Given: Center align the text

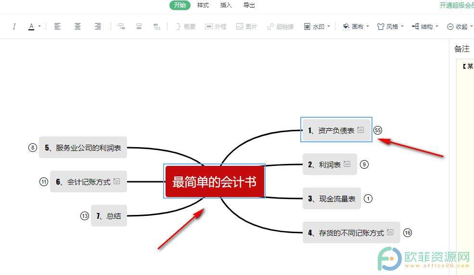Looking at the screenshot, I should [x=77, y=26].
